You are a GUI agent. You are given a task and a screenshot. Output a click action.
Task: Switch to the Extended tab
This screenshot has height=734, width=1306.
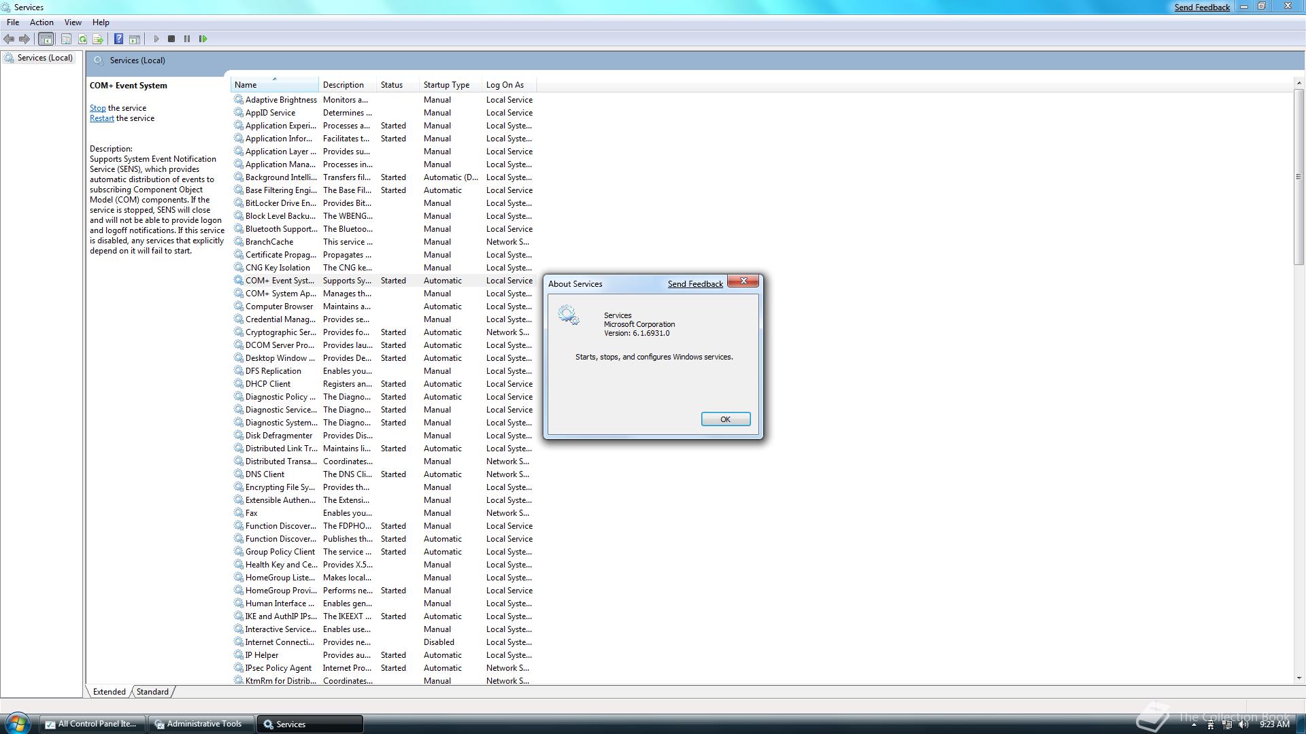109,692
